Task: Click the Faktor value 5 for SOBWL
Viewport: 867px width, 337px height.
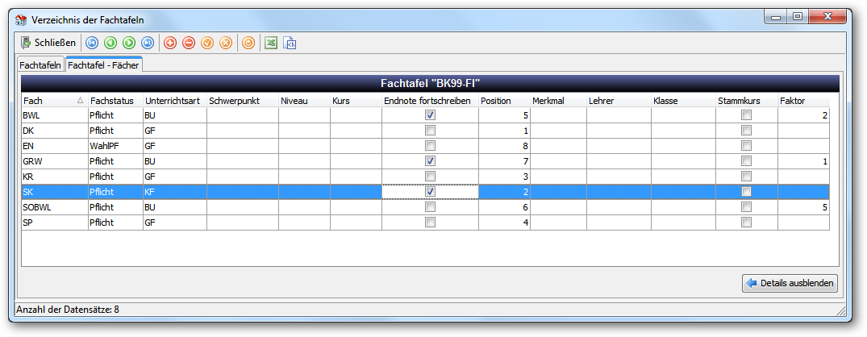Action: [804, 207]
